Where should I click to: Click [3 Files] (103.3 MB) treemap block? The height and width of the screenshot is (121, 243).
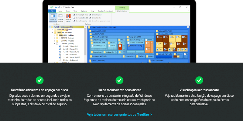[135, 42]
